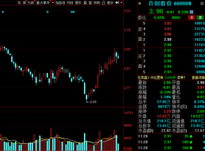The width and height of the screenshot is (205, 151).
Task: Click the lock icon in the chart toolbar
Action: (x=103, y=3)
